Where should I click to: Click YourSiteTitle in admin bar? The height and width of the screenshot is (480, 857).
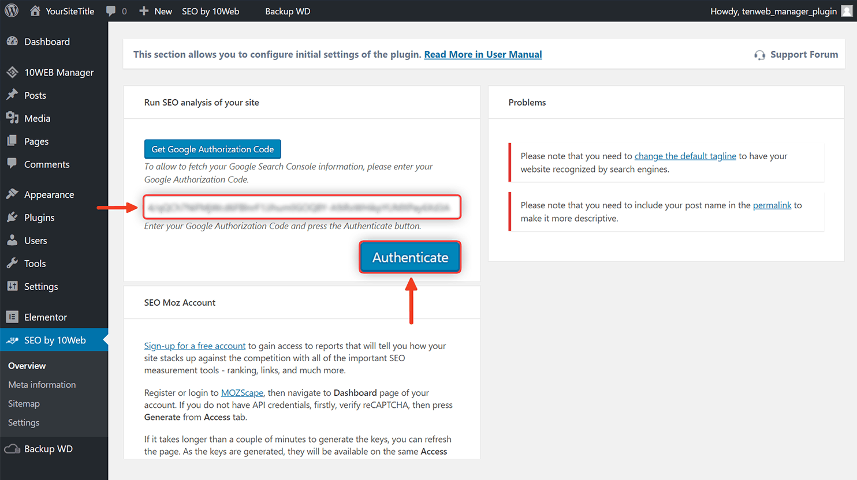tap(70, 11)
